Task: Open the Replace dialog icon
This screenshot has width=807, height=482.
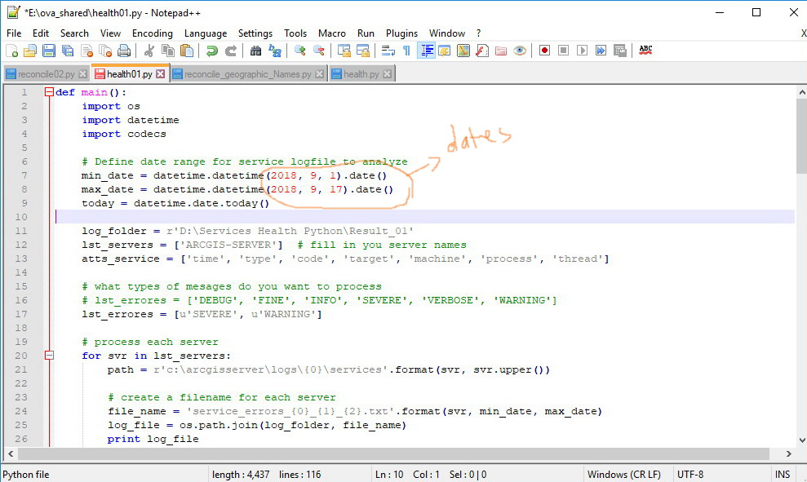Action: click(x=275, y=51)
